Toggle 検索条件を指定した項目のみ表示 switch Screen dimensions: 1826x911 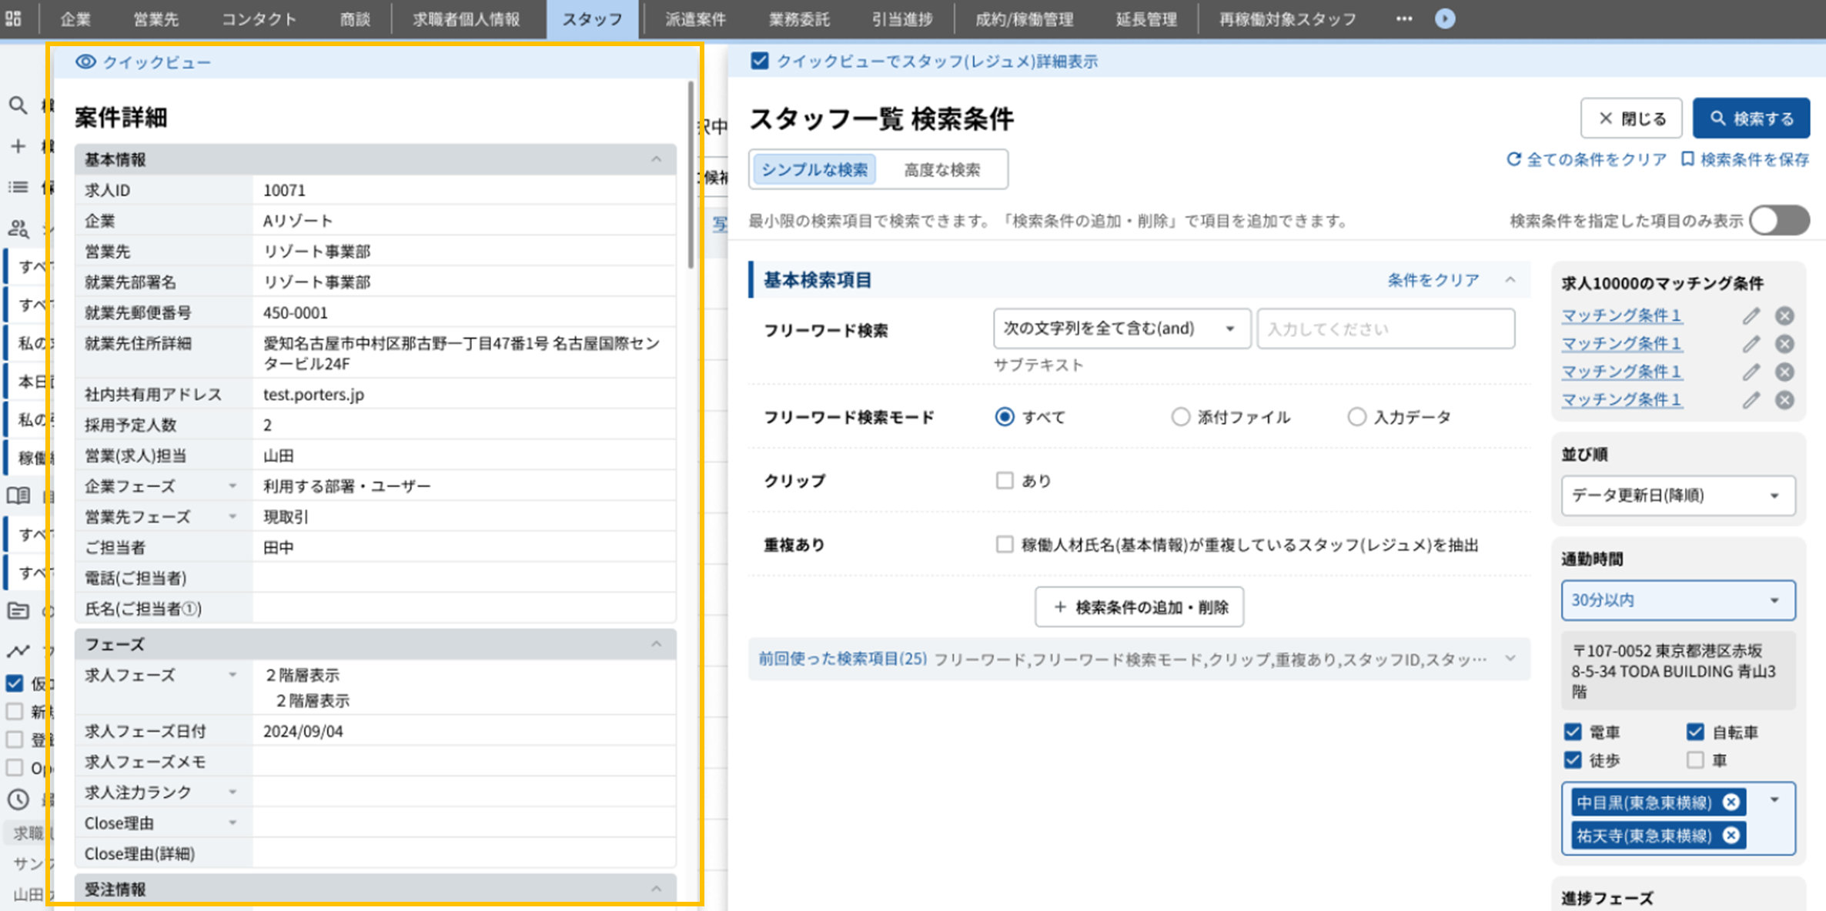point(1779,221)
